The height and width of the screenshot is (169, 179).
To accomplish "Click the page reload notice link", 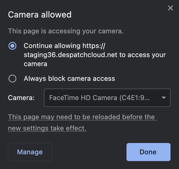I will click(x=82, y=117).
